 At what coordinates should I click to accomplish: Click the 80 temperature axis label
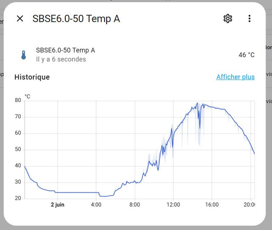(x=18, y=100)
